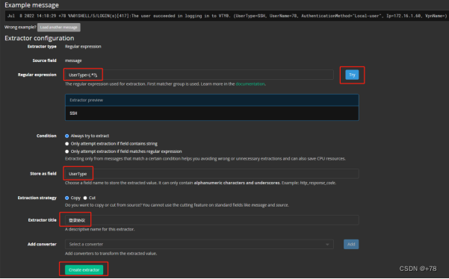
Task: Open the Select a converter dropdown
Action: point(199,245)
